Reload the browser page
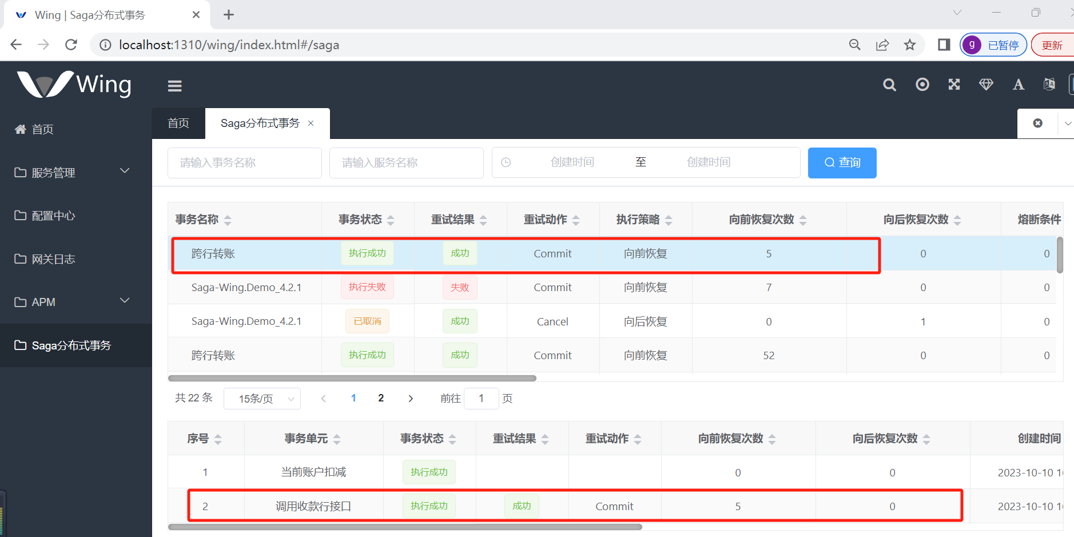The width and height of the screenshot is (1074, 537). 71,45
